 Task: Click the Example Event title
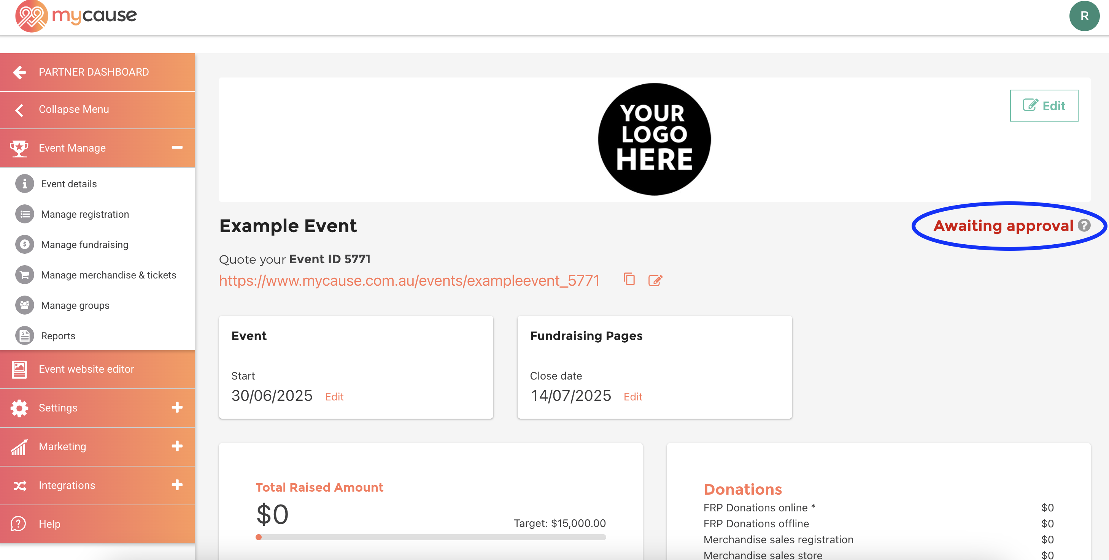pyautogui.click(x=288, y=226)
